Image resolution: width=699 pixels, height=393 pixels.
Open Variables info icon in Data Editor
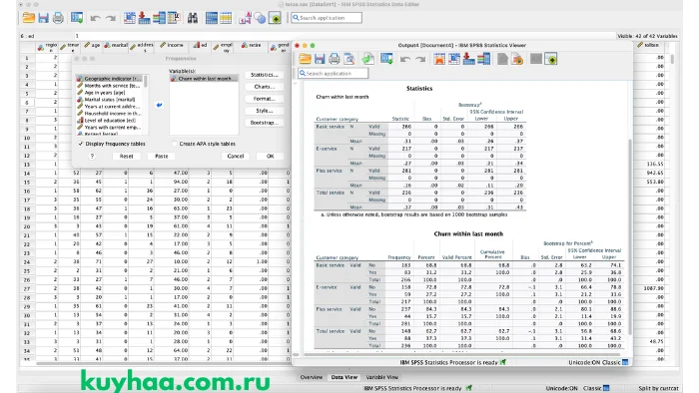pyautogui.click(x=159, y=18)
